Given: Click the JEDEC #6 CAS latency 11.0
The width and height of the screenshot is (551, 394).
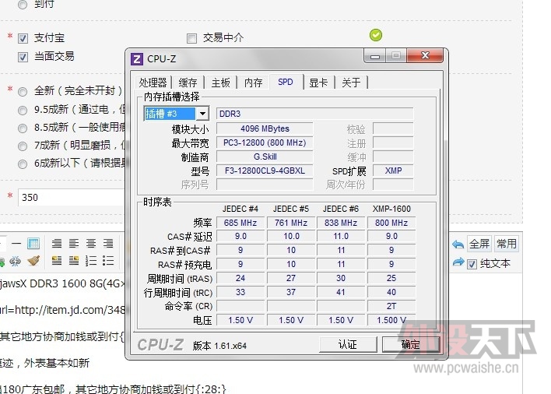Looking at the screenshot, I should pyautogui.click(x=341, y=236).
